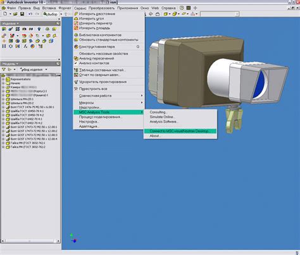Click Simulate Online in the submenu

click(x=180, y=117)
